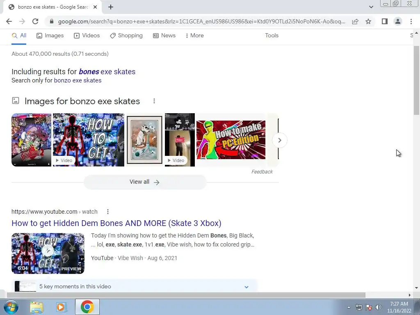View site information via the lock icon
This screenshot has height=315, width=420.
pyautogui.click(x=52, y=21)
